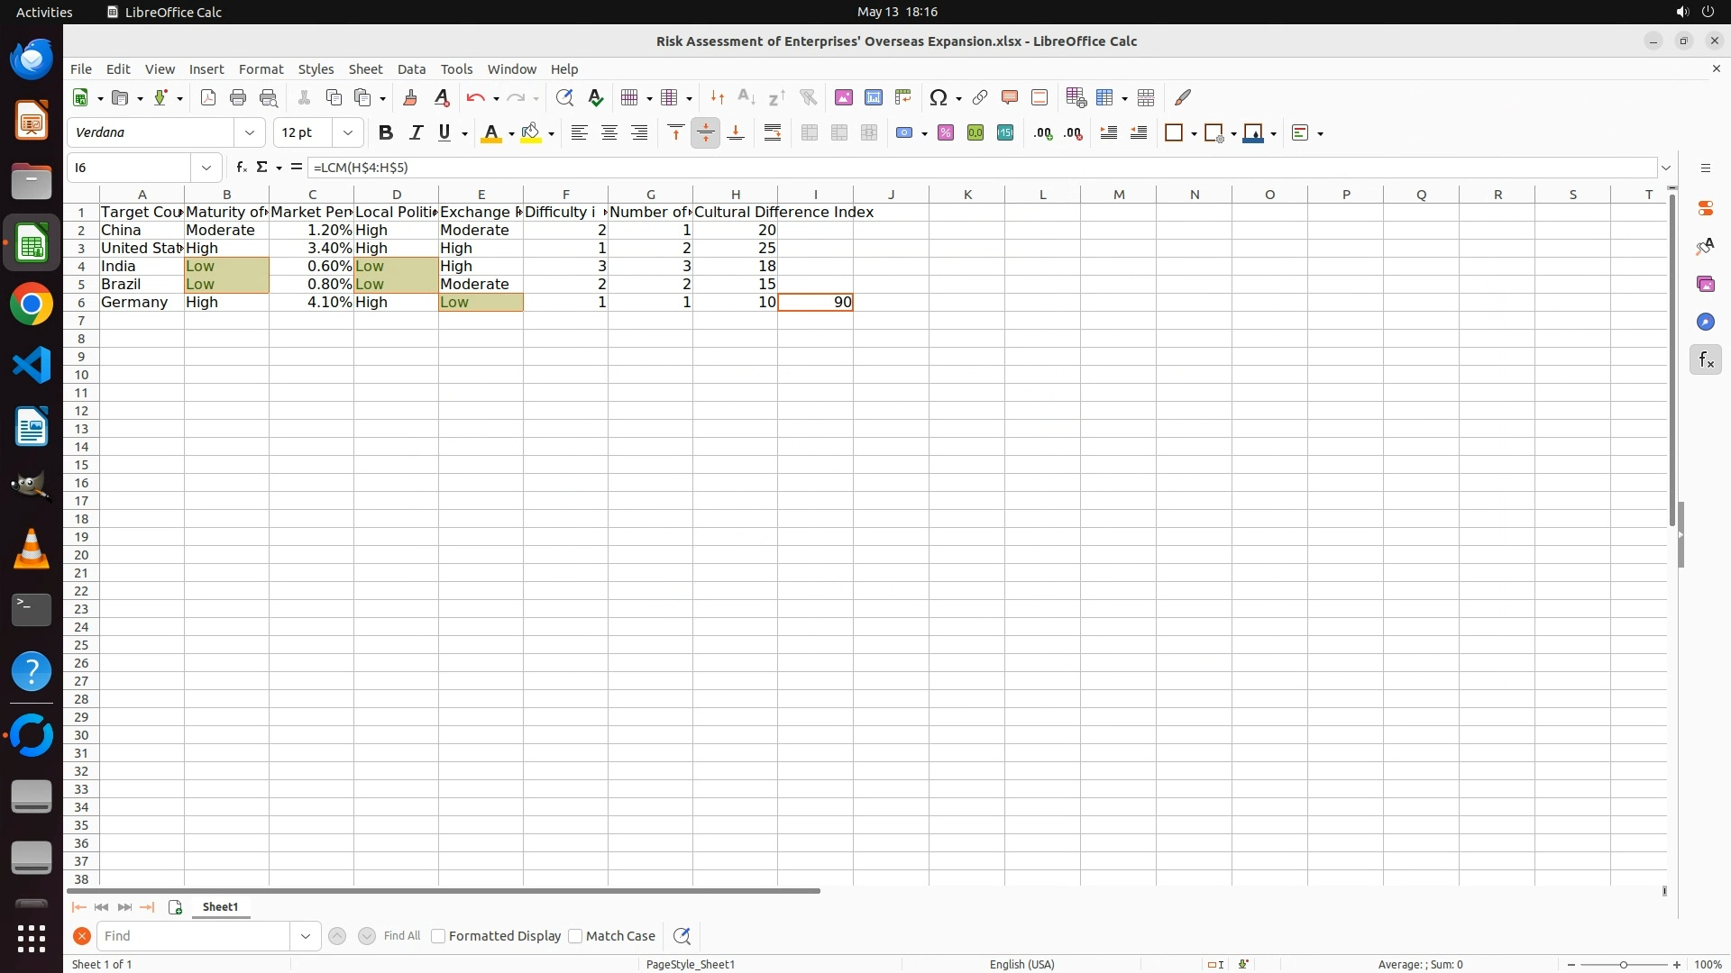Click into the Find text field
Screen dimensions: 1731x973
[x=194, y=936]
